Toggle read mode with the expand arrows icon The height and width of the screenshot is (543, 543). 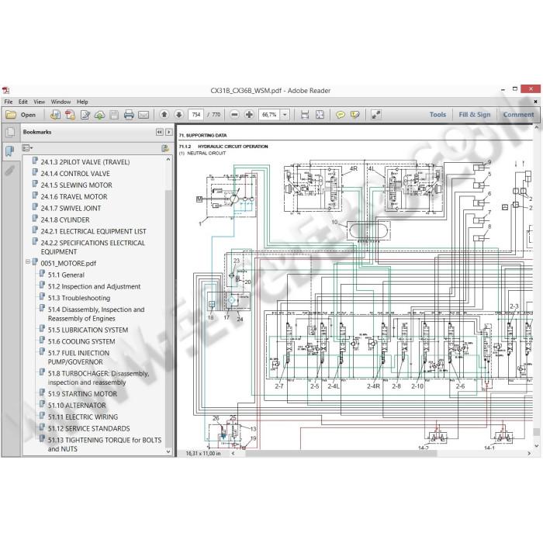[x=376, y=115]
